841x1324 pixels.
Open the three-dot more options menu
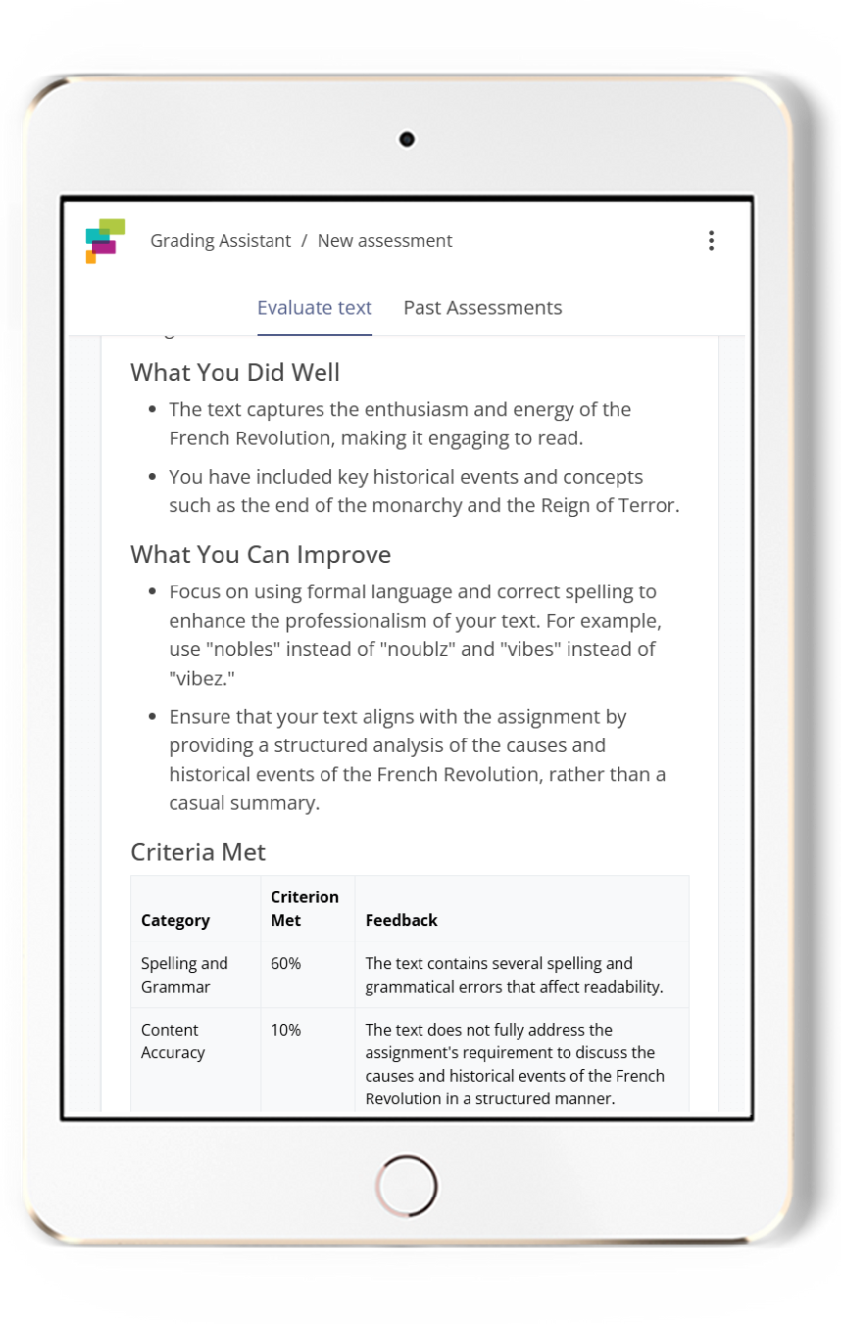click(x=711, y=241)
